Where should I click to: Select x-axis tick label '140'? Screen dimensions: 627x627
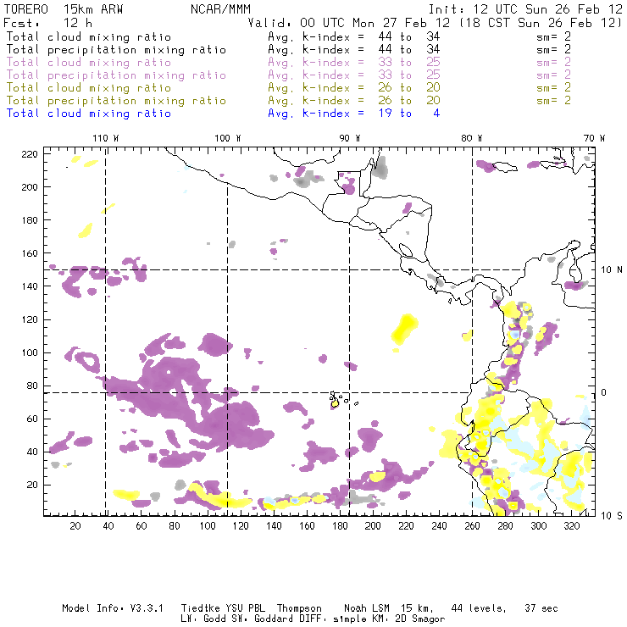point(274,526)
